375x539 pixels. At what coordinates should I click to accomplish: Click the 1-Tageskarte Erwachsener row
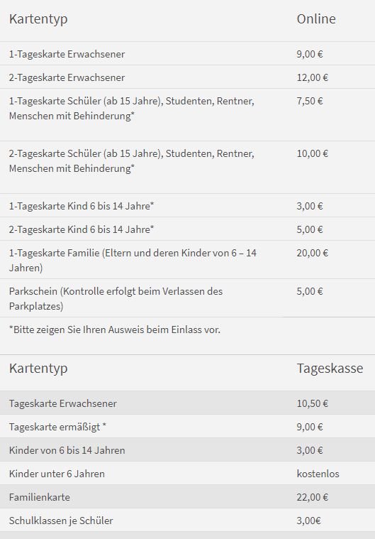(x=187, y=54)
